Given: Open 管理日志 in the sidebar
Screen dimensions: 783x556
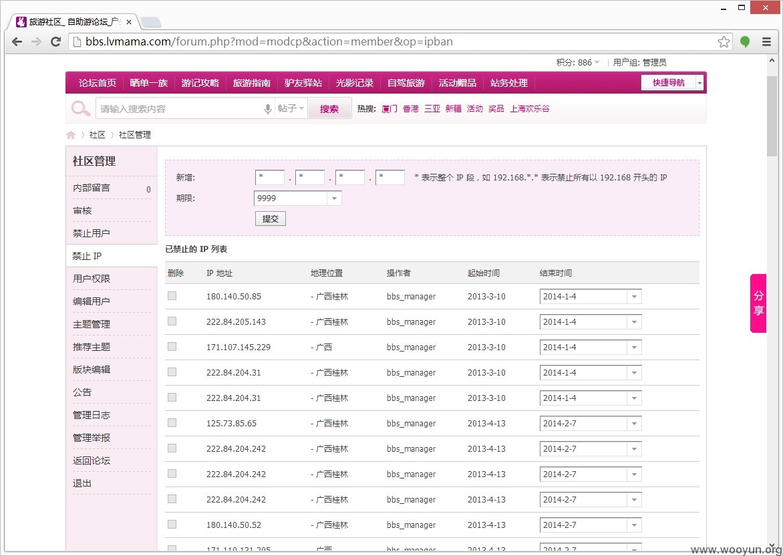Looking at the screenshot, I should (92, 415).
